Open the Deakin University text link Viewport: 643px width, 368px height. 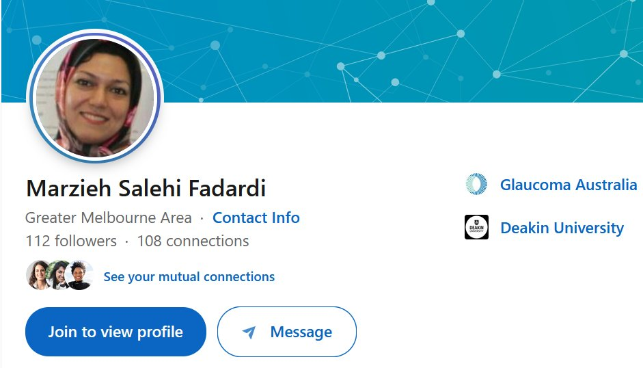tap(562, 228)
